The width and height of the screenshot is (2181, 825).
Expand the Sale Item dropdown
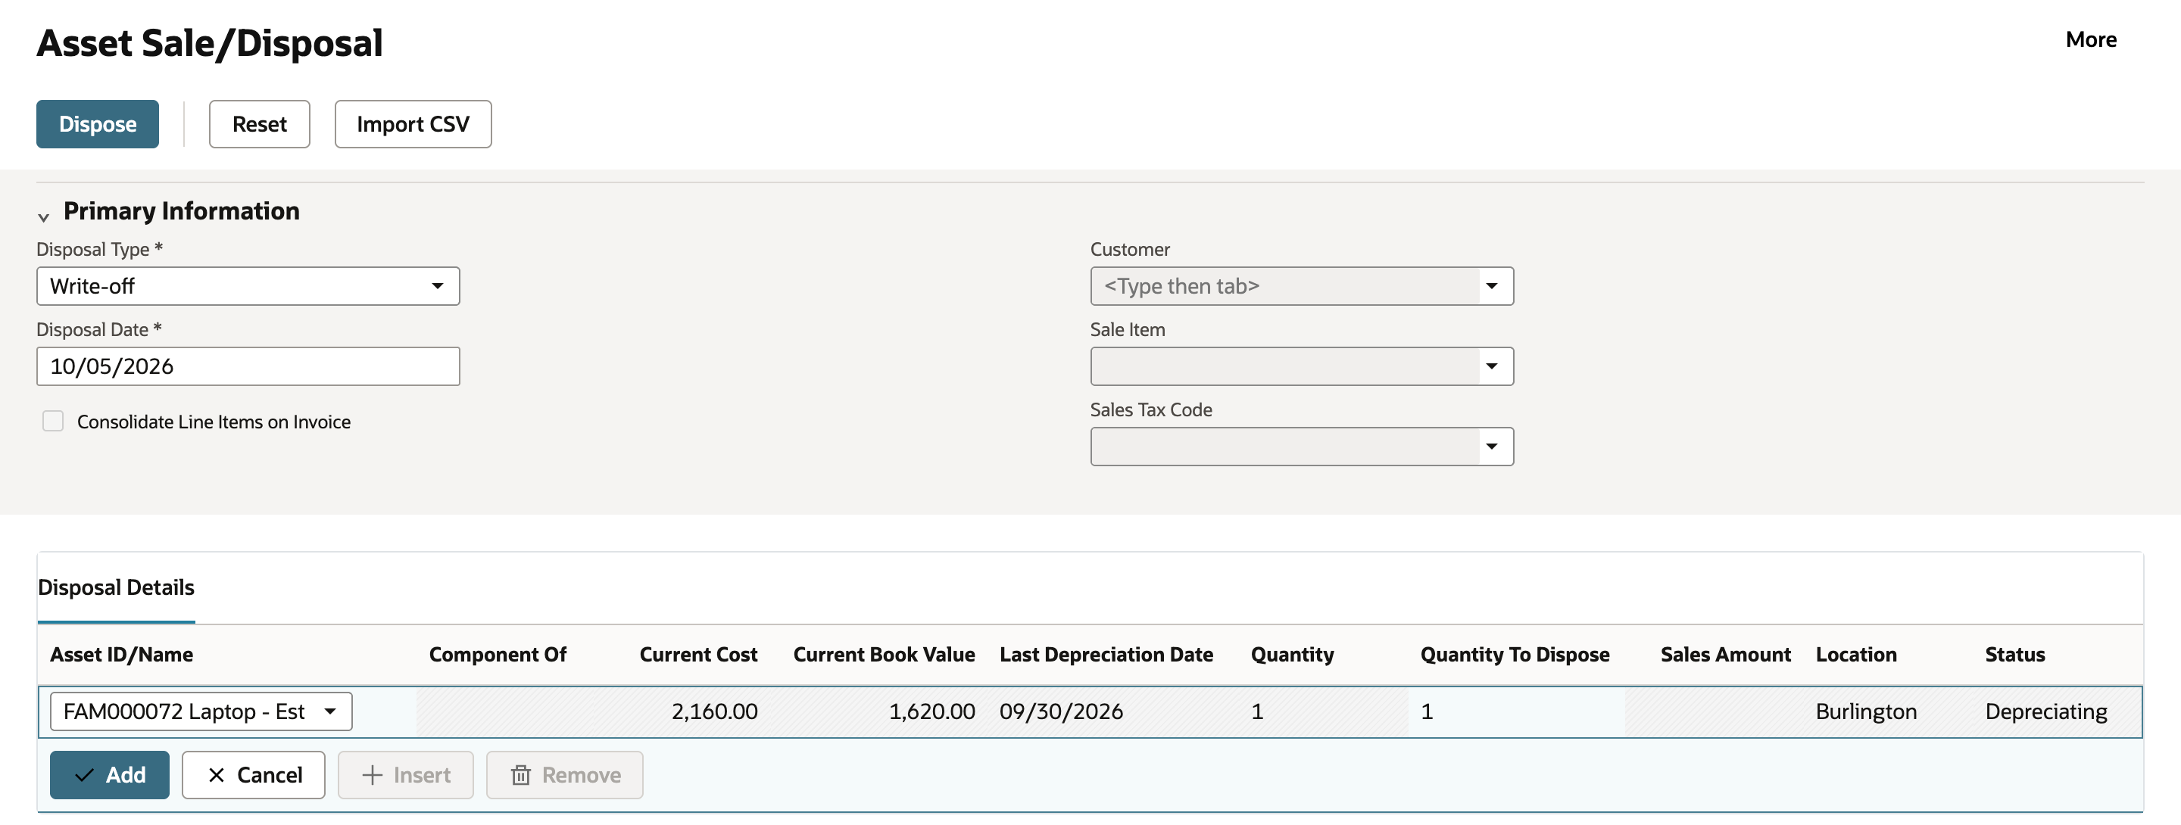[x=1492, y=366]
